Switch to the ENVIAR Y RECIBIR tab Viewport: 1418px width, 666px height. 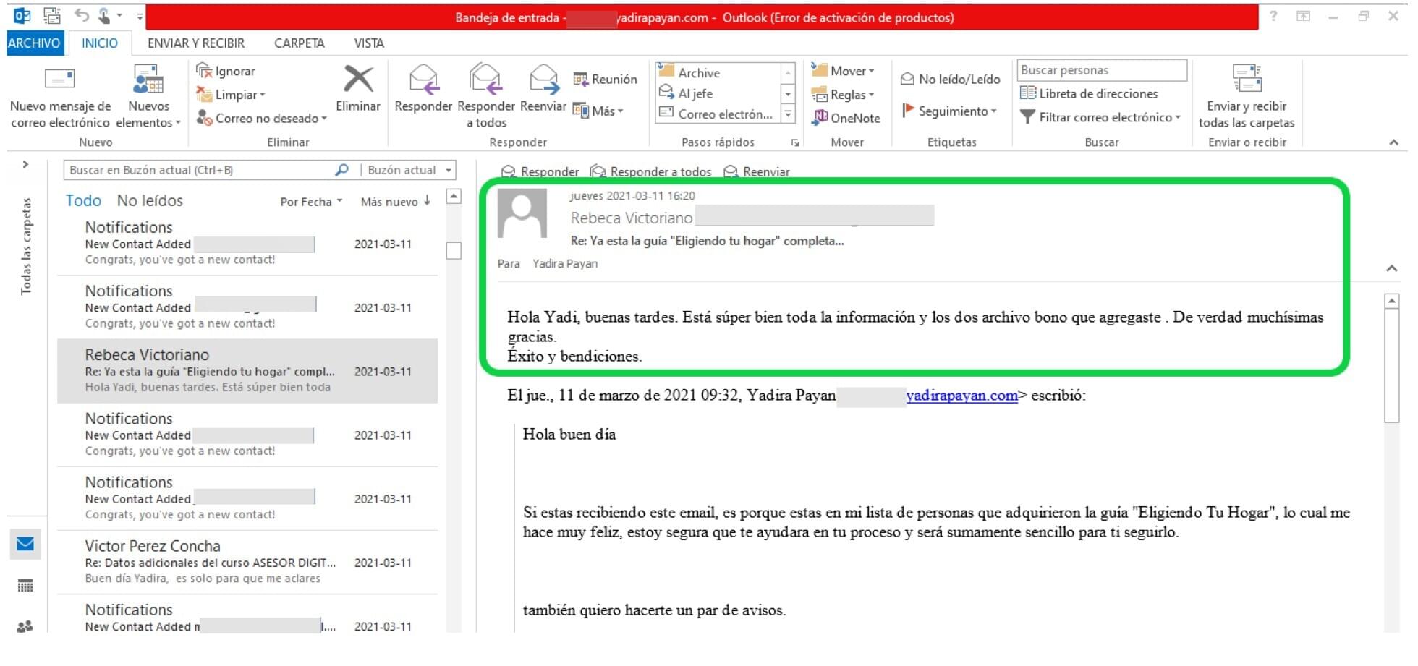(196, 43)
